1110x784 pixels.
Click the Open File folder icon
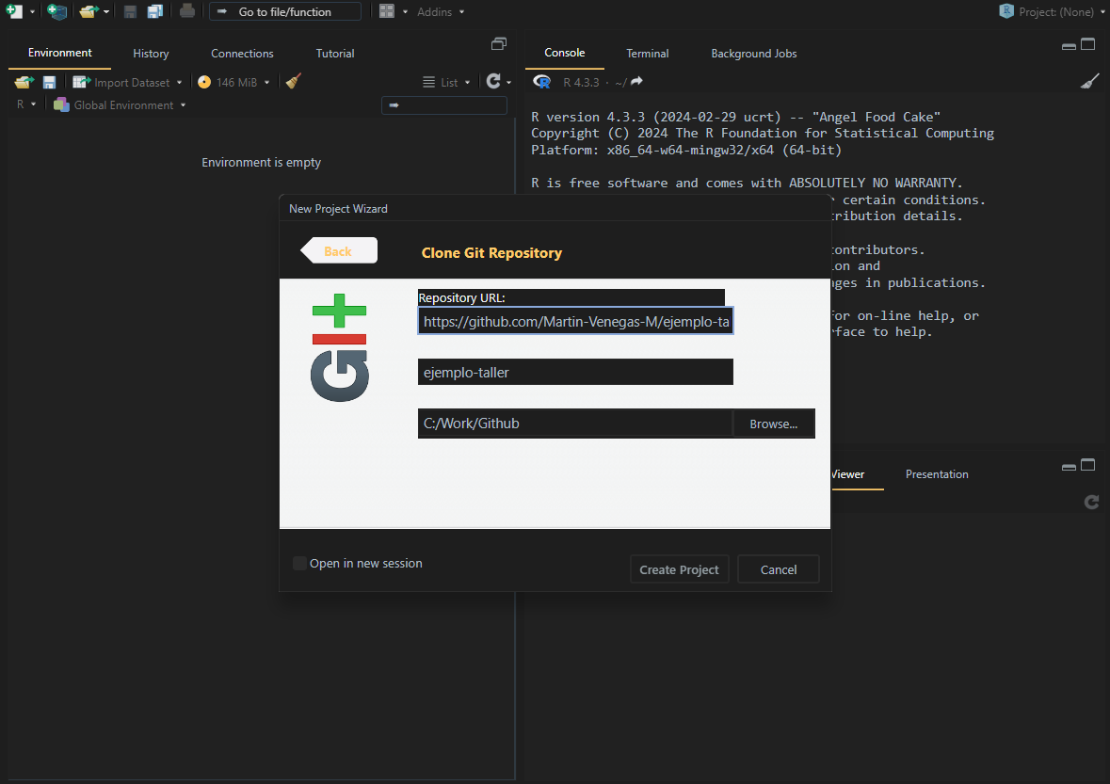point(88,11)
